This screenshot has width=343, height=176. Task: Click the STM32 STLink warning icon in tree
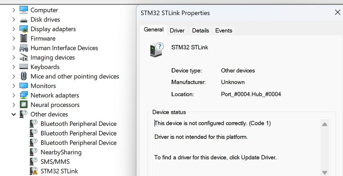click(x=34, y=171)
